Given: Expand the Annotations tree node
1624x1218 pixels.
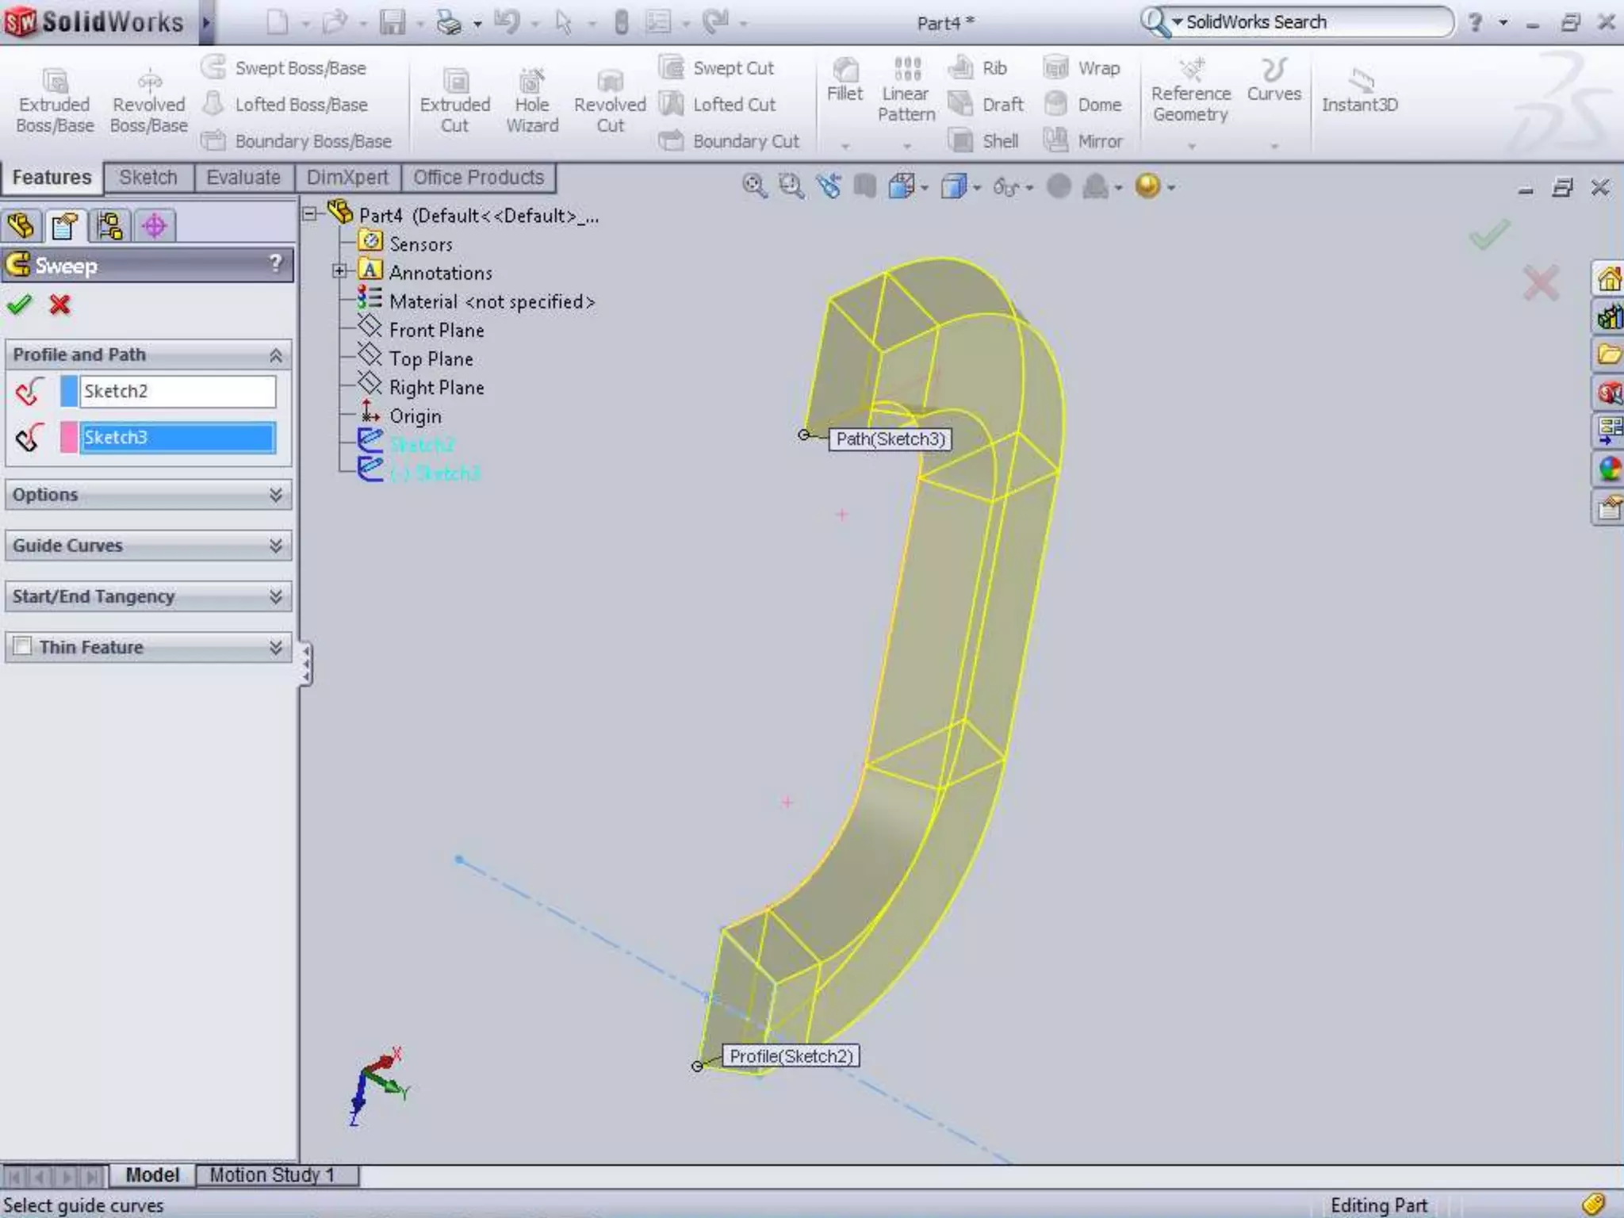Looking at the screenshot, I should (339, 272).
